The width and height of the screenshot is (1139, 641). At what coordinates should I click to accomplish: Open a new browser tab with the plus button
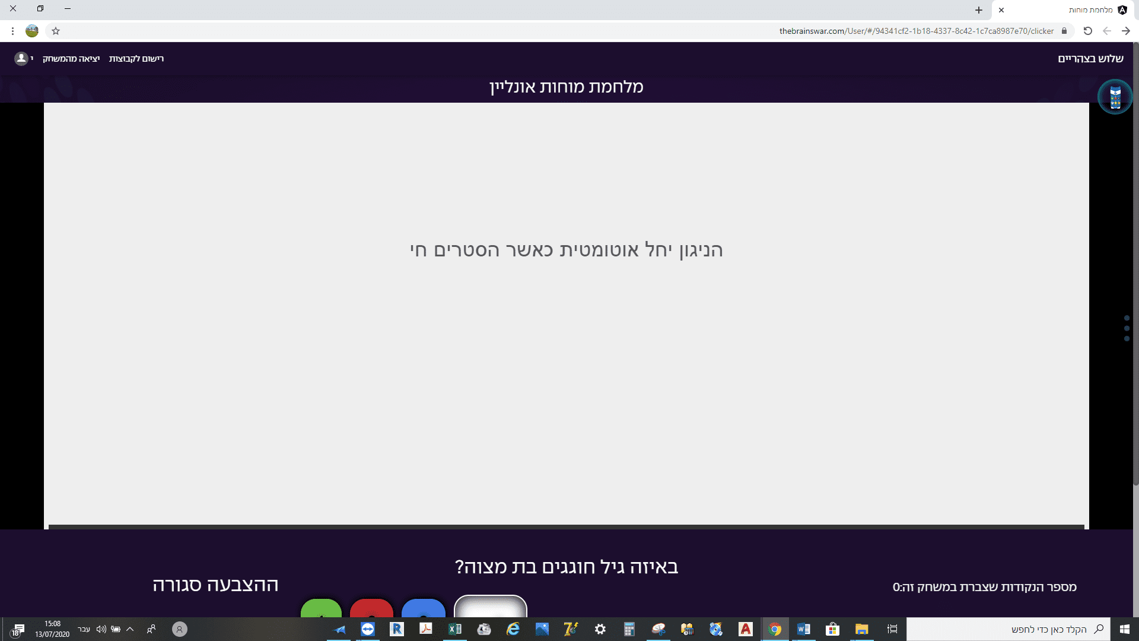979,10
